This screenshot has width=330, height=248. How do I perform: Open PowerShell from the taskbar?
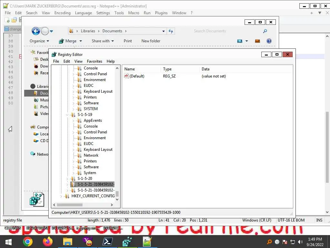click(107, 242)
